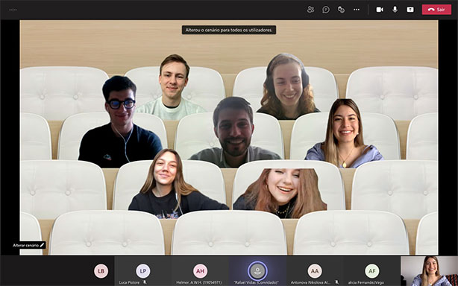Mute or unmute the microphone
This screenshot has height=286, width=458.
coord(395,10)
